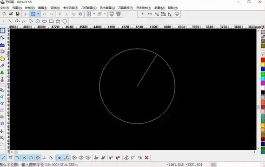Viewport: 265px width, 167px height.
Task: Click the highlighted fit-view box icon
Action: (33, 14)
